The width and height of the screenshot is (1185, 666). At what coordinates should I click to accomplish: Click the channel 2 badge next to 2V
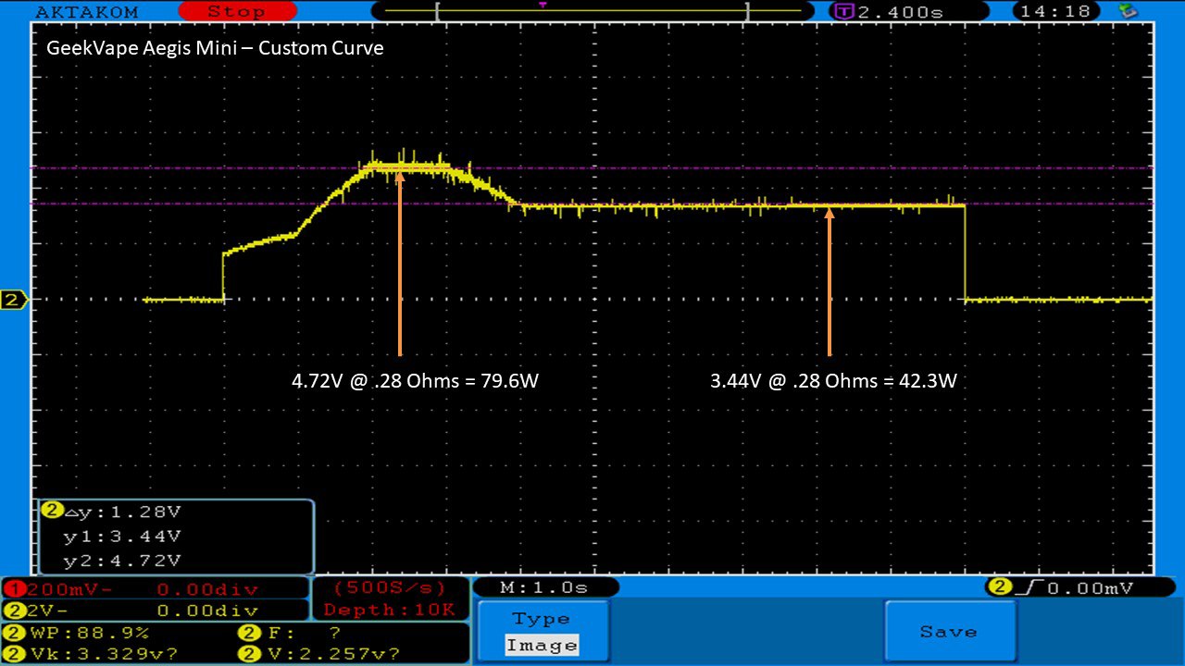point(13,611)
